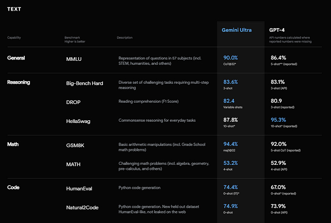Image resolution: width=331 pixels, height=223 pixels.
Task: Select the Natural2Code benchmark name
Action: point(83,208)
